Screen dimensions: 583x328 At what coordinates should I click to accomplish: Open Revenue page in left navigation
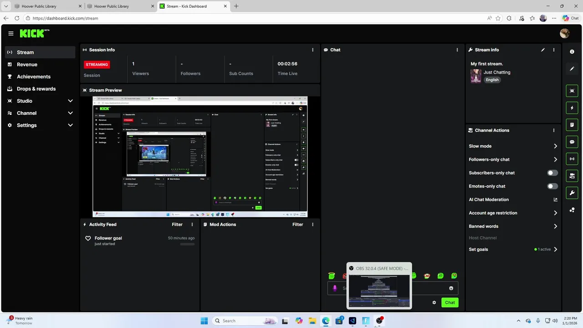pyautogui.click(x=40, y=65)
